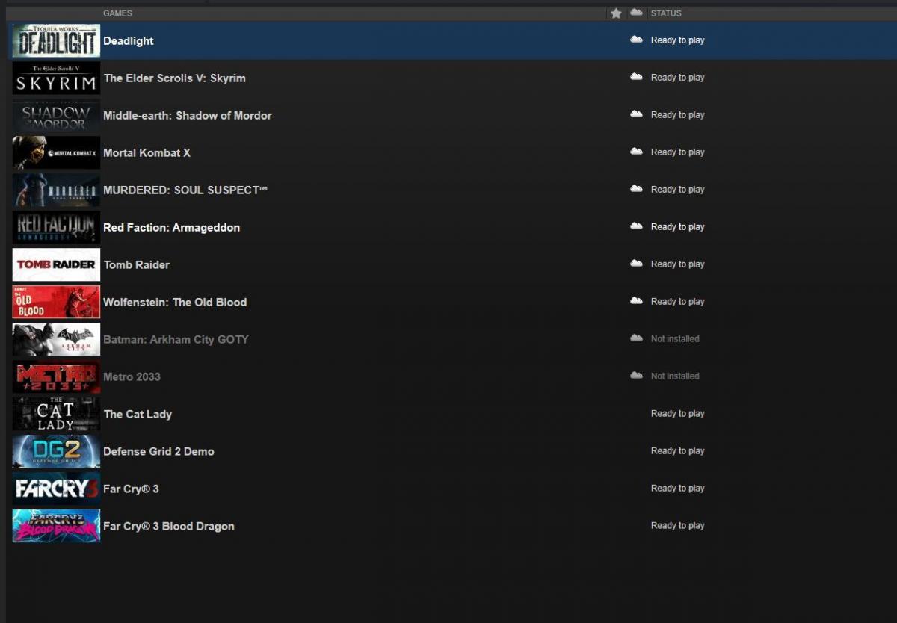Click cloud icon beside Shadow of Mordor
The width and height of the screenshot is (897, 623).
pos(636,114)
